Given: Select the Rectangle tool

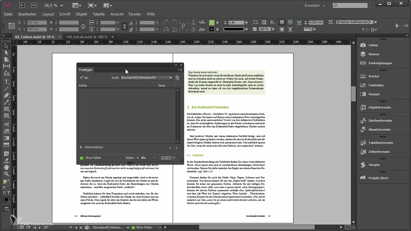Looking at the screenshot, I should (x=6, y=116).
